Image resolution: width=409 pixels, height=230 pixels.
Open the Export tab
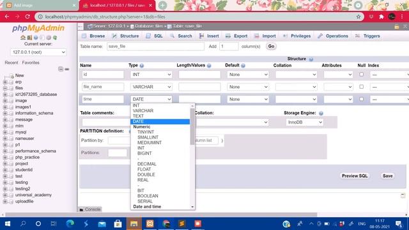click(x=236, y=36)
